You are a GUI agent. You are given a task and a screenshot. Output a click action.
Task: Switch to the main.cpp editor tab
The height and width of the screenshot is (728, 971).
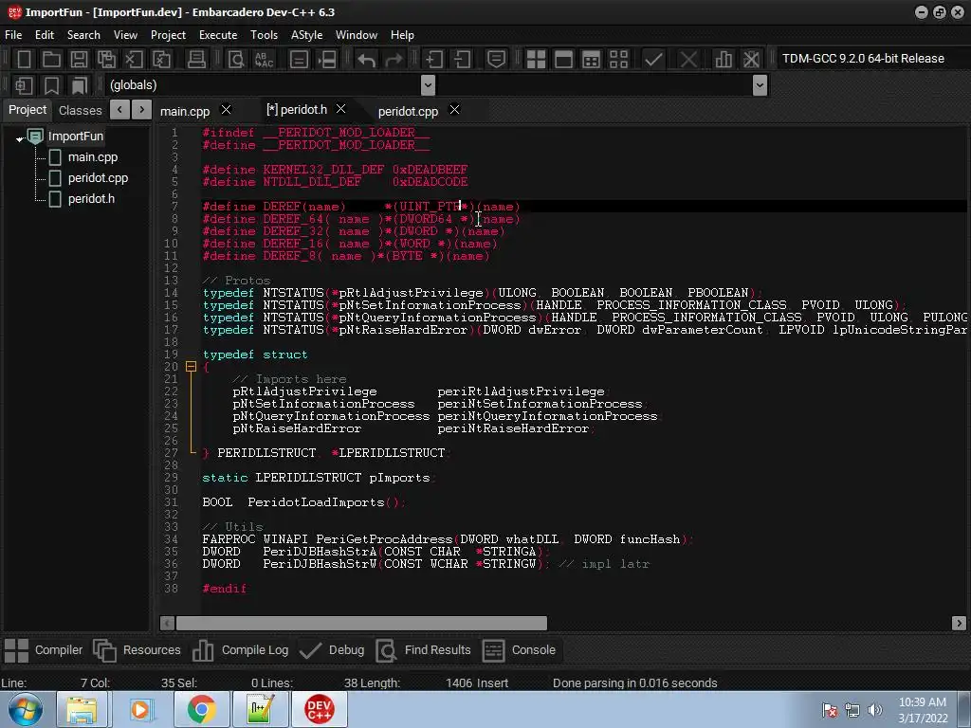pos(185,111)
